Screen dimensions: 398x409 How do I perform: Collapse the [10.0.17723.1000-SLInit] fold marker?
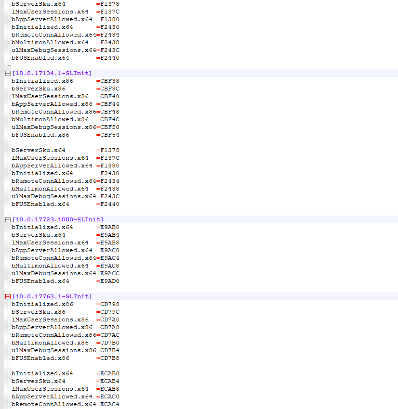tap(8, 220)
